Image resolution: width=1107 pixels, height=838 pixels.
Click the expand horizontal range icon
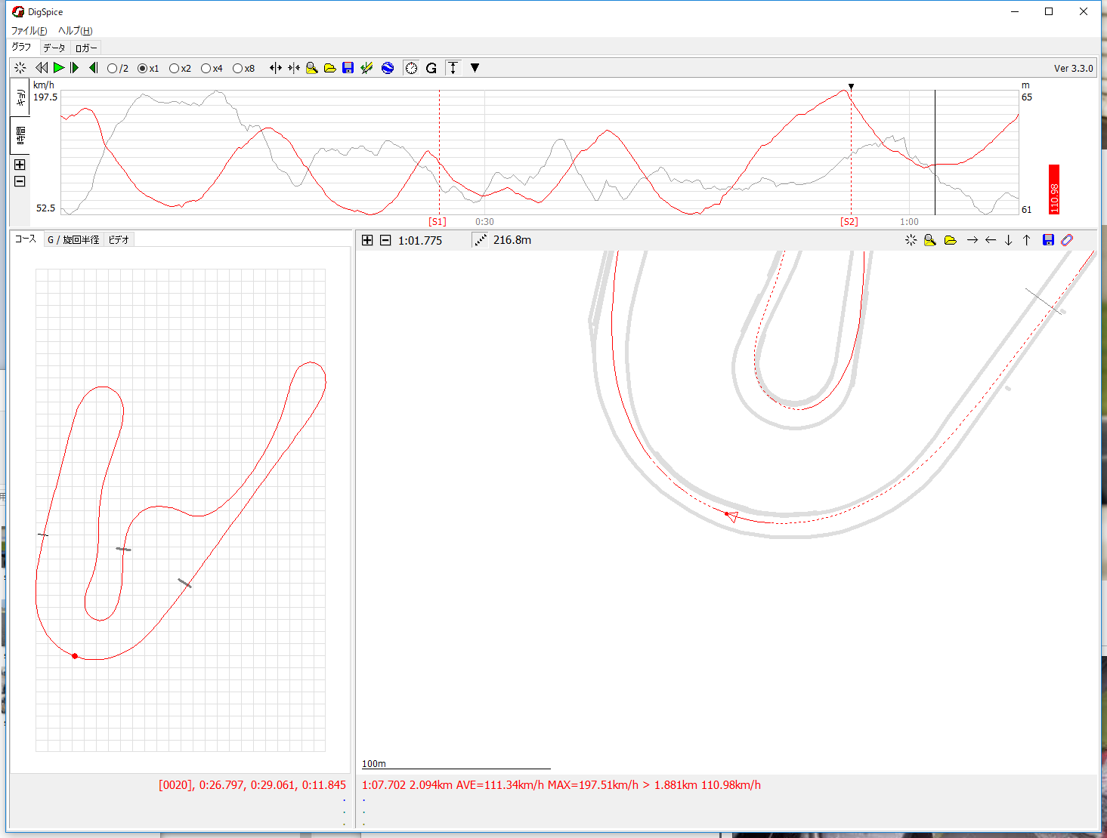276,68
